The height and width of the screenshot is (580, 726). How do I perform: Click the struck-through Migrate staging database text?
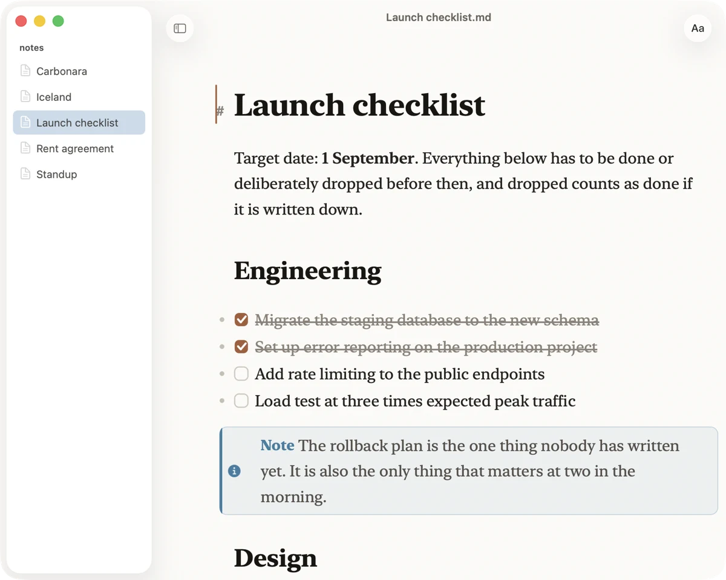point(427,320)
